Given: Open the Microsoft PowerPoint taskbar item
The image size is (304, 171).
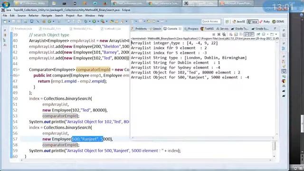Looking at the screenshot, I should 236,3.
